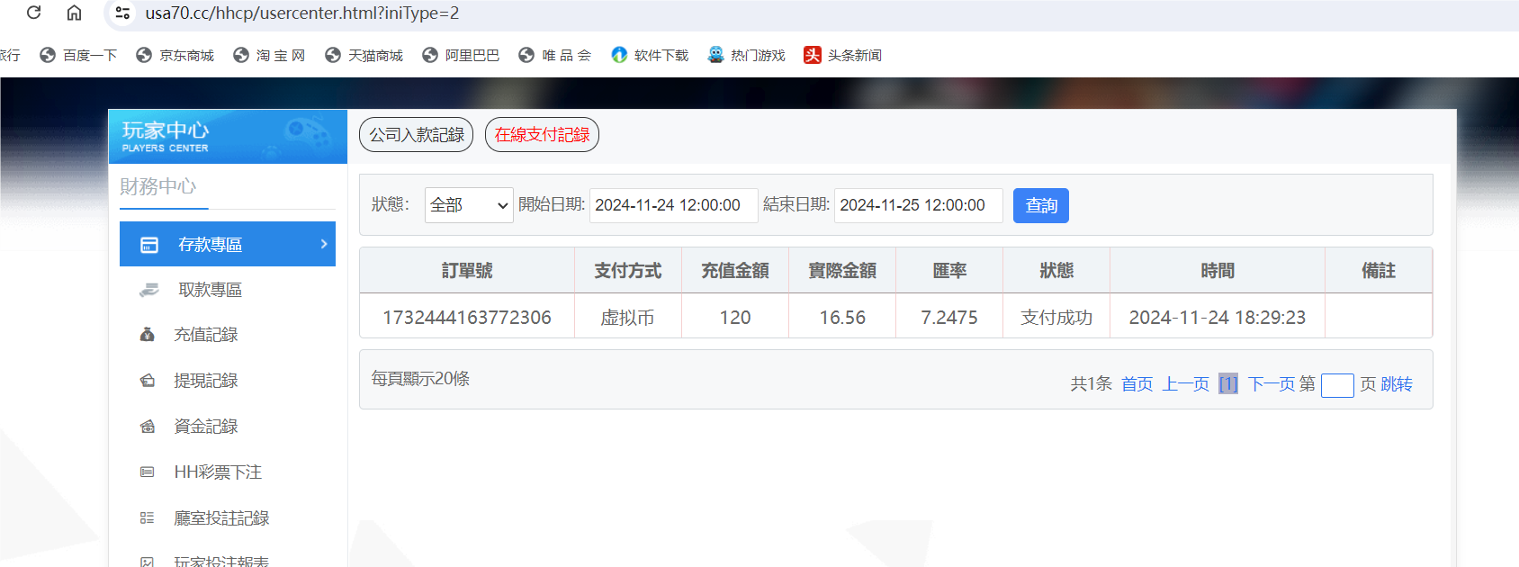Switch to the 公司入款記錄 tab
Image resolution: width=1519 pixels, height=567 pixels.
point(416,135)
